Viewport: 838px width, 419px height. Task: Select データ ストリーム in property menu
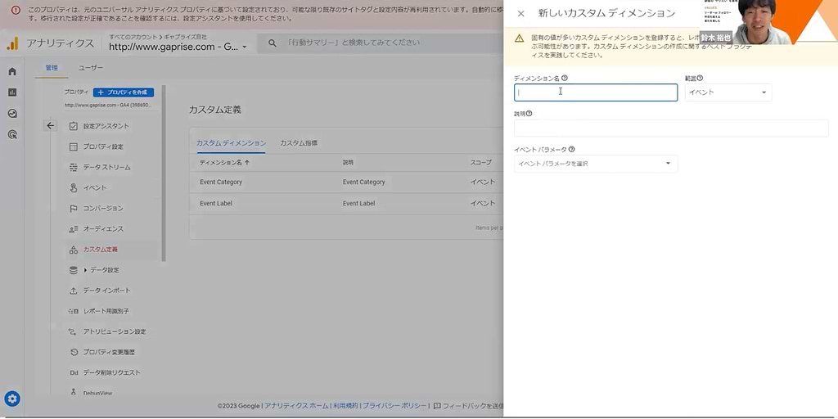tap(106, 167)
